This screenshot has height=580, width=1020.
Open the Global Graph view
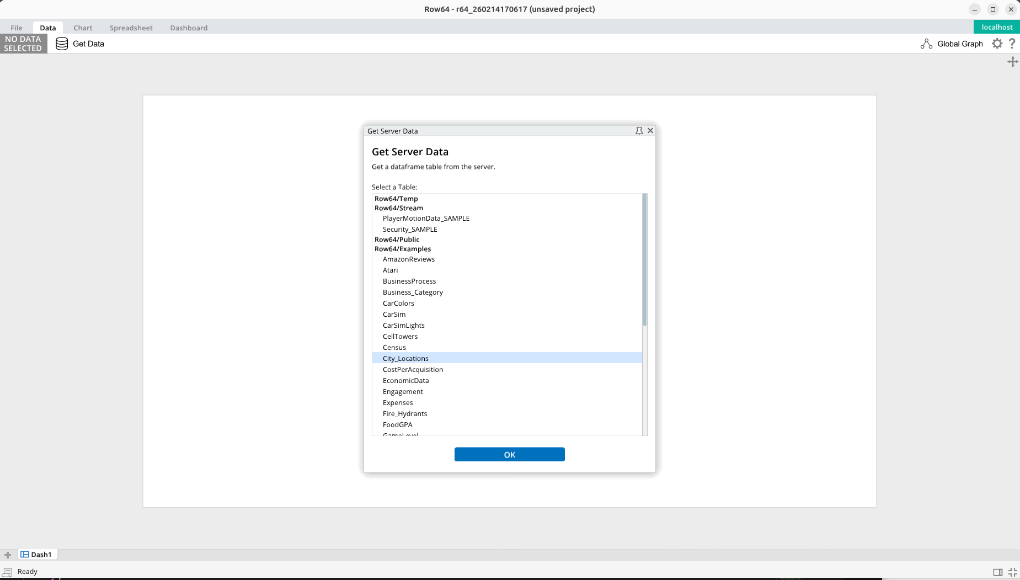coord(952,44)
